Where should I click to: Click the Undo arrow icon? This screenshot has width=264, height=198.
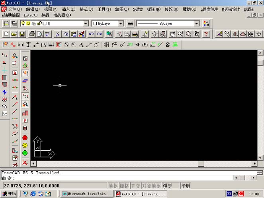[x=92, y=34]
